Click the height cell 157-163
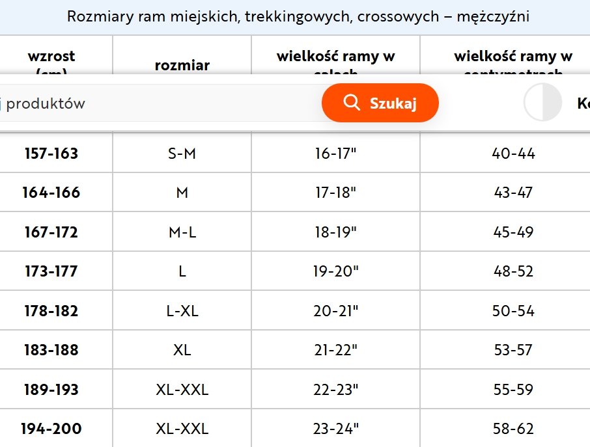The height and width of the screenshot is (447, 590). point(51,154)
